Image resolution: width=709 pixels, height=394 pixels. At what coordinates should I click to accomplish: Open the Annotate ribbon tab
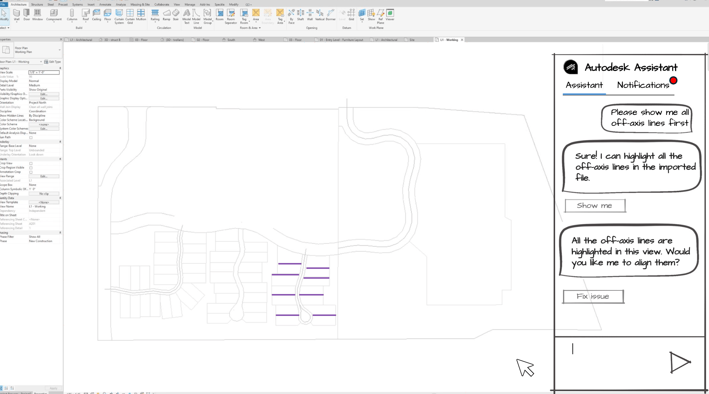point(105,4)
